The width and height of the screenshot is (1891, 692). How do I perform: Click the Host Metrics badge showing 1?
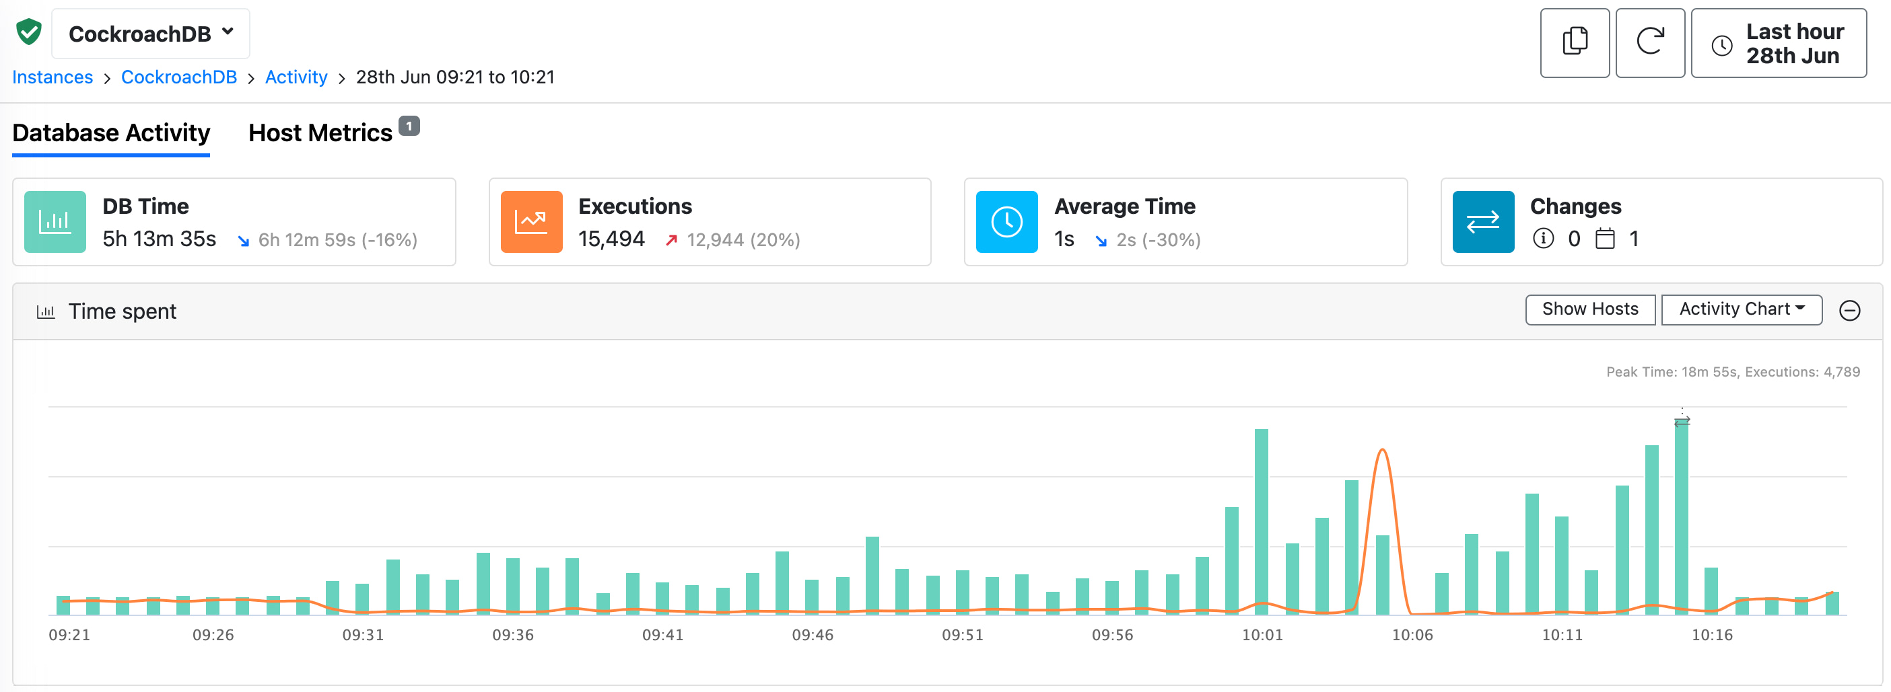point(409,126)
